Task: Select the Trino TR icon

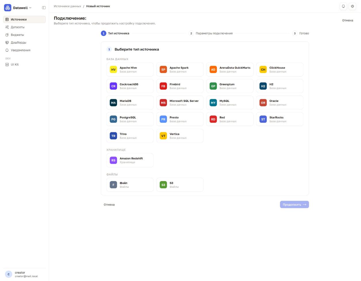Action: pos(114,136)
